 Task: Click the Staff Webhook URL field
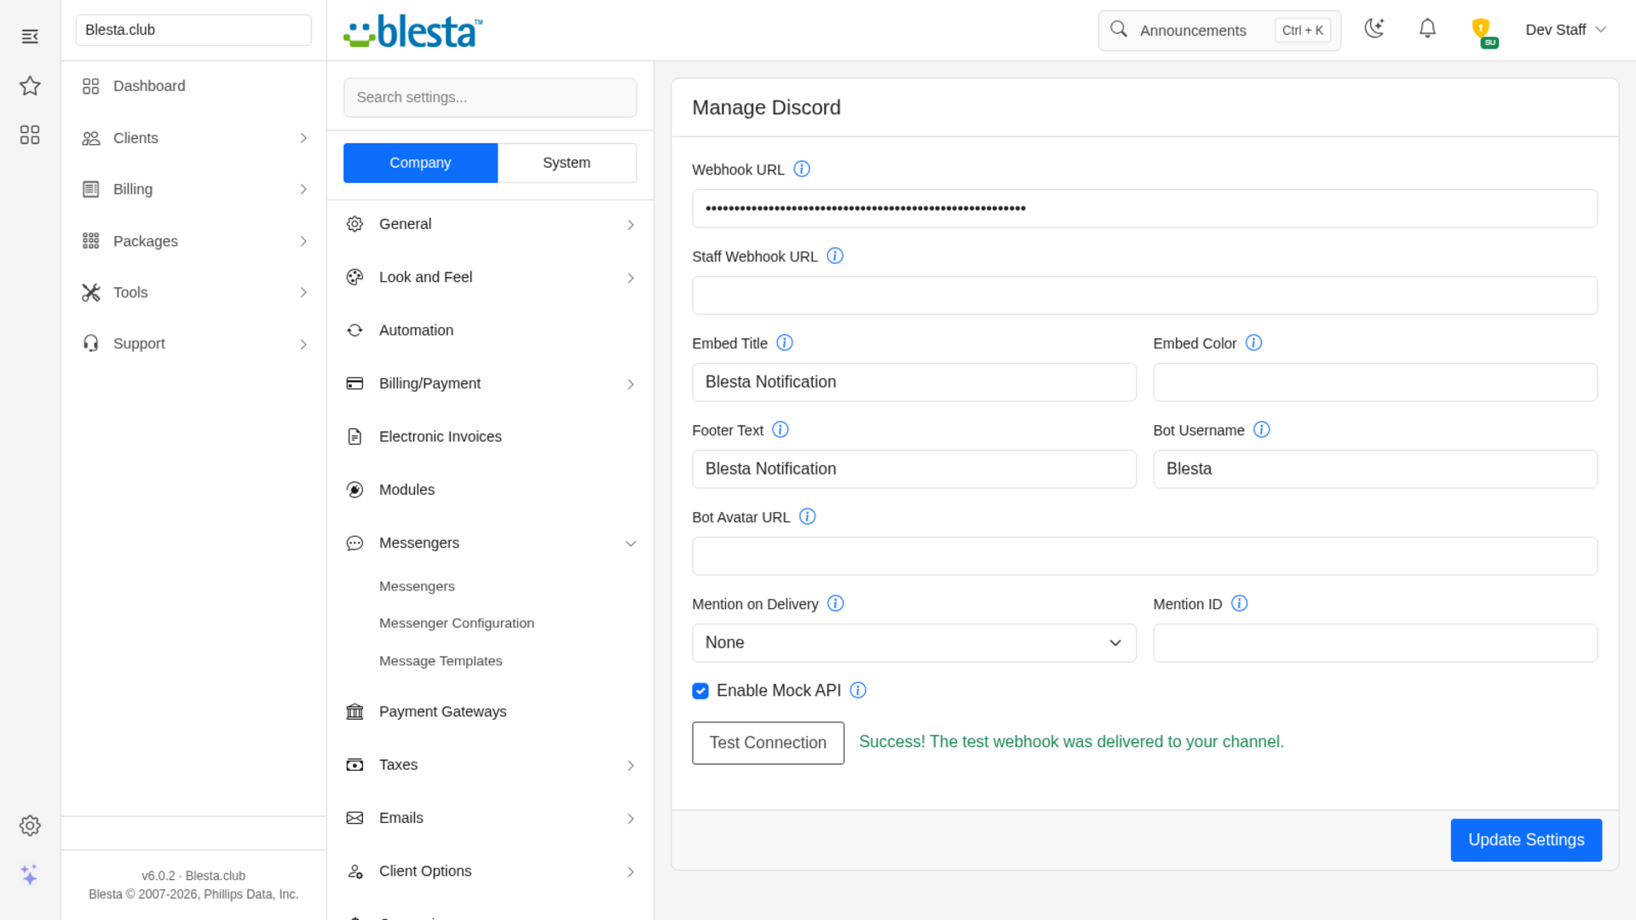[1144, 296]
